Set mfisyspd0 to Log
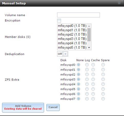The image size is (124, 116). click(x=87, y=65)
